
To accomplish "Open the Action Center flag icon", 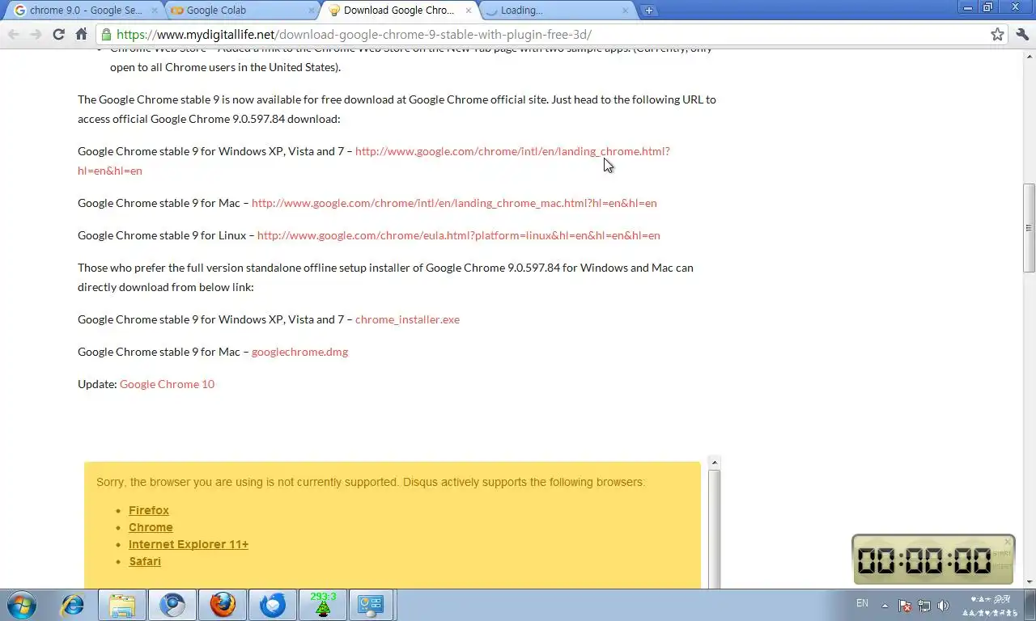I will point(905,605).
